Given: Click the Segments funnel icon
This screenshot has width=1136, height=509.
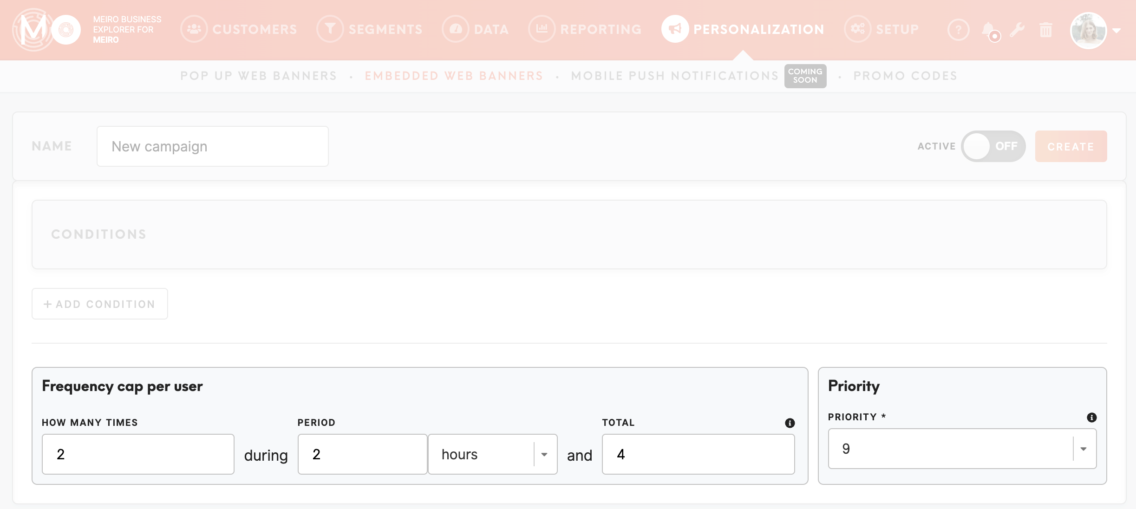Looking at the screenshot, I should (330, 29).
